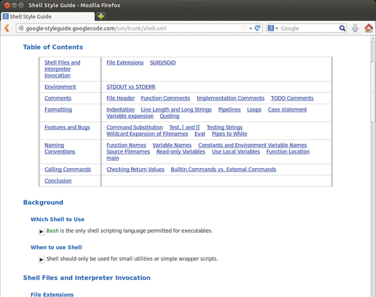376x297 pixels.
Task: Open the SUID/SGID link
Action: tap(163, 62)
